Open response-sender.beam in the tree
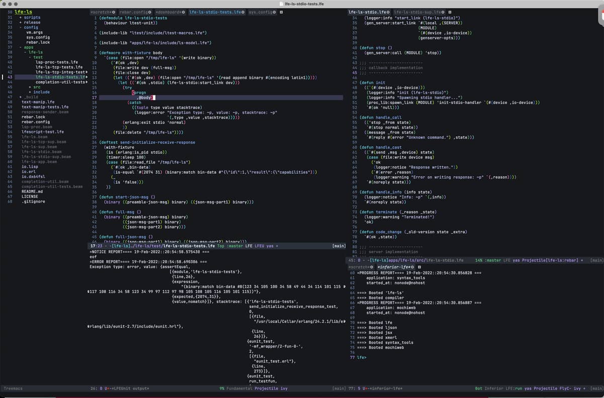Viewport: 604px width, 398px height. click(45, 112)
